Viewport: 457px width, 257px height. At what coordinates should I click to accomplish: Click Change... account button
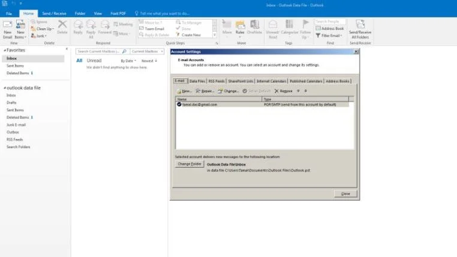pyautogui.click(x=228, y=91)
